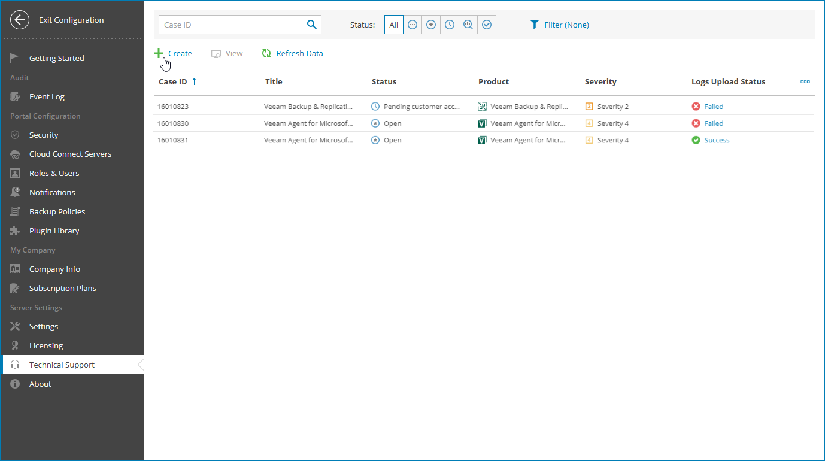Click the Veeam Backup & Replication product icon

[482, 106]
